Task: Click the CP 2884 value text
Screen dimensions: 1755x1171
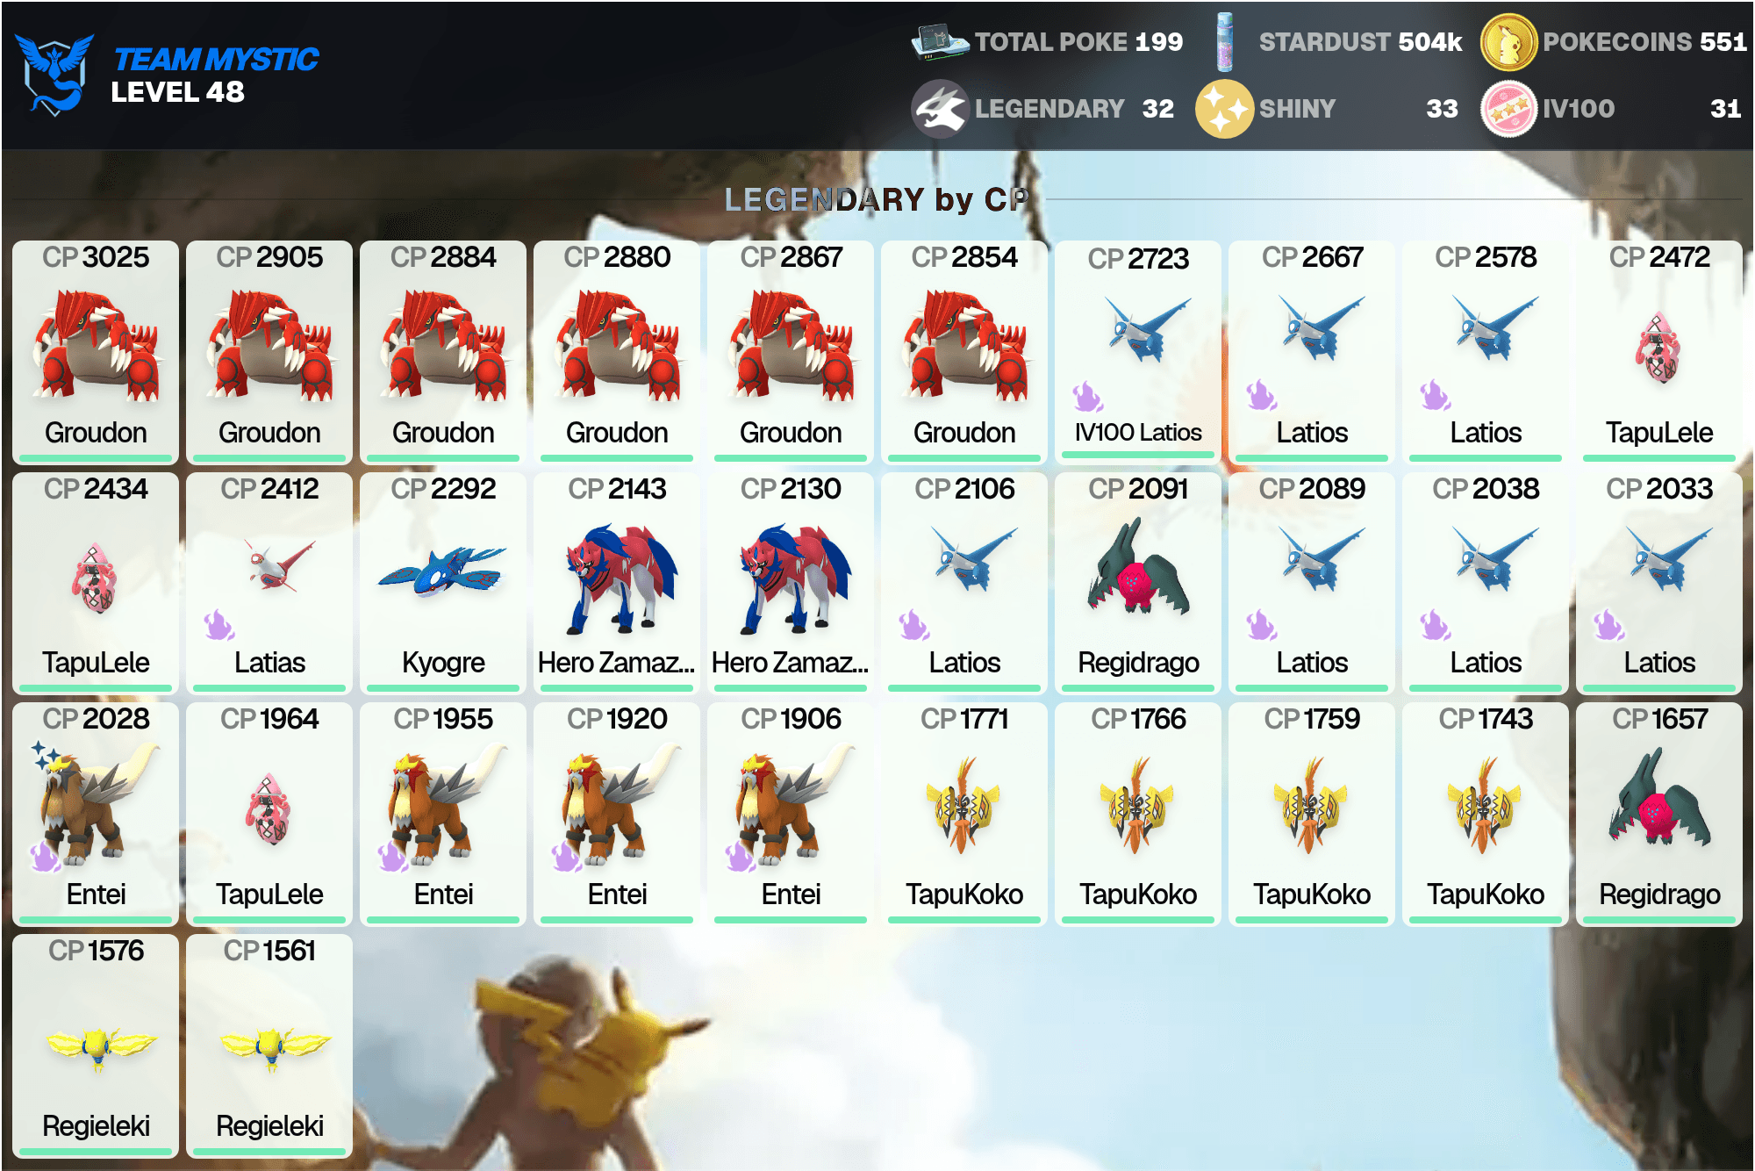Action: tap(443, 257)
